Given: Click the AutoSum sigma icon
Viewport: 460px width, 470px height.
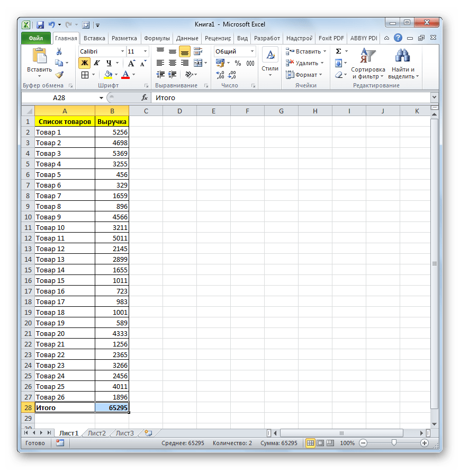Looking at the screenshot, I should click(x=338, y=51).
